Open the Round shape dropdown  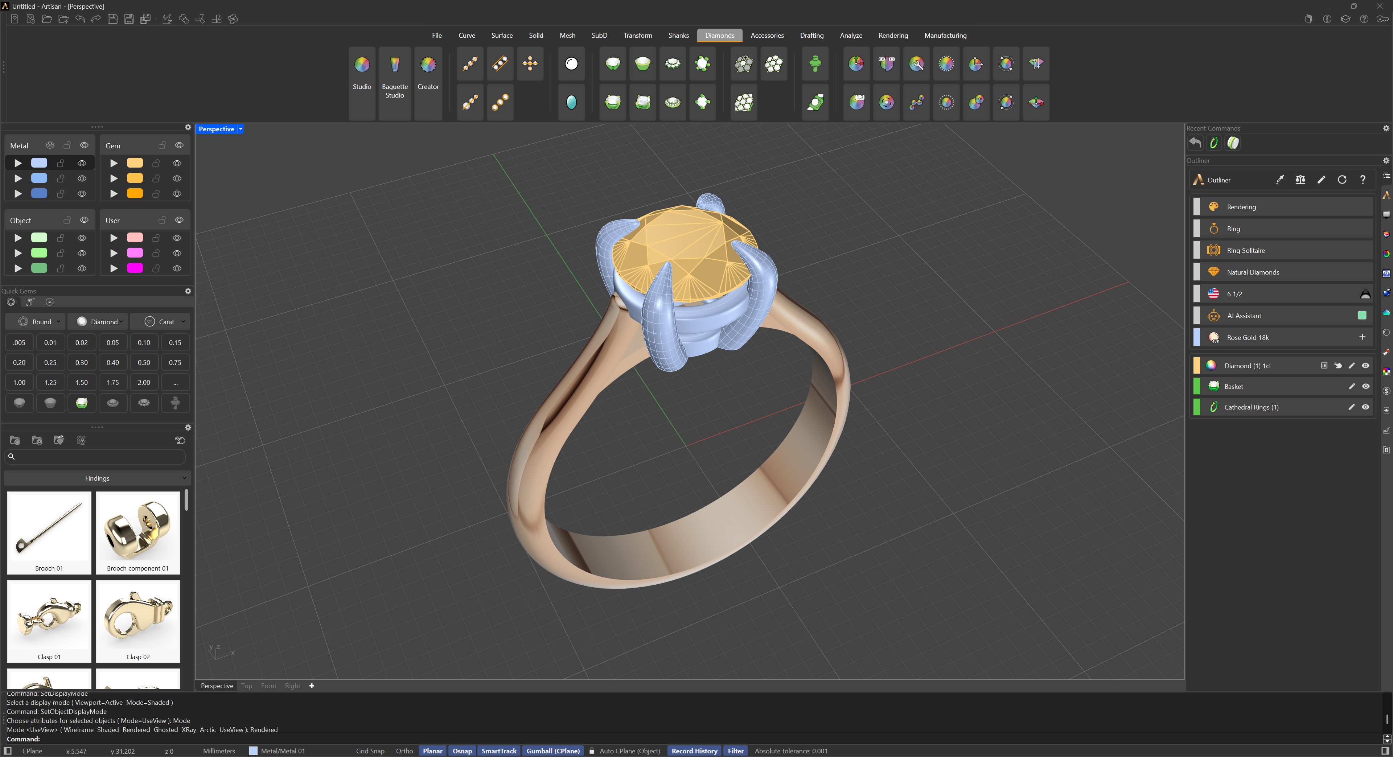pyautogui.click(x=35, y=322)
